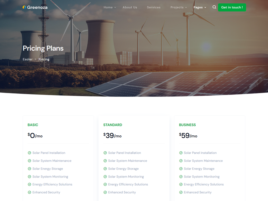The width and height of the screenshot is (268, 201).
Task: Open the Pages menu item
Action: pyautogui.click(x=198, y=7)
